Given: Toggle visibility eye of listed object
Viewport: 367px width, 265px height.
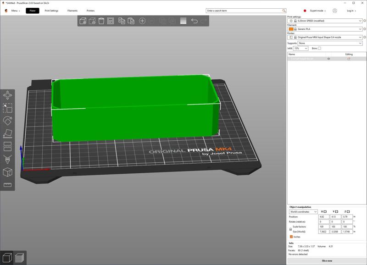Looking at the screenshot, I should (328, 59).
